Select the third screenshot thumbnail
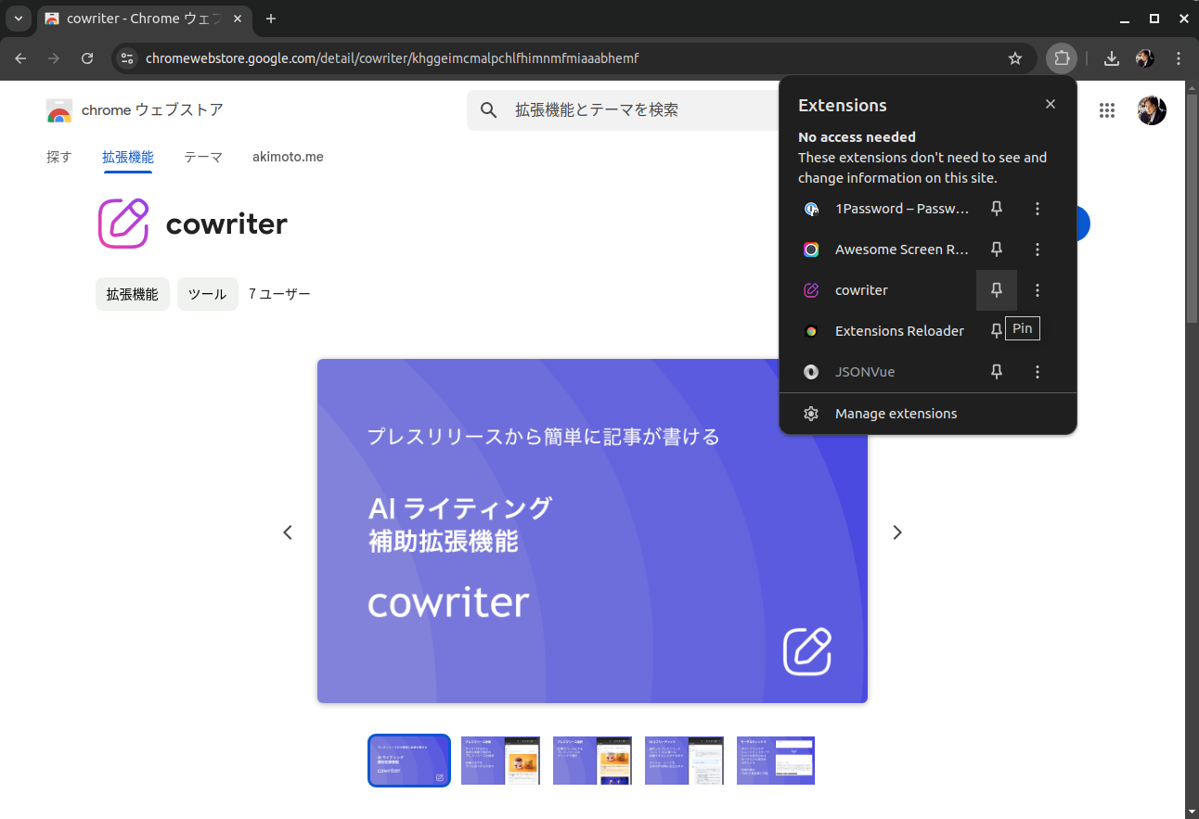This screenshot has height=819, width=1199. click(x=593, y=761)
